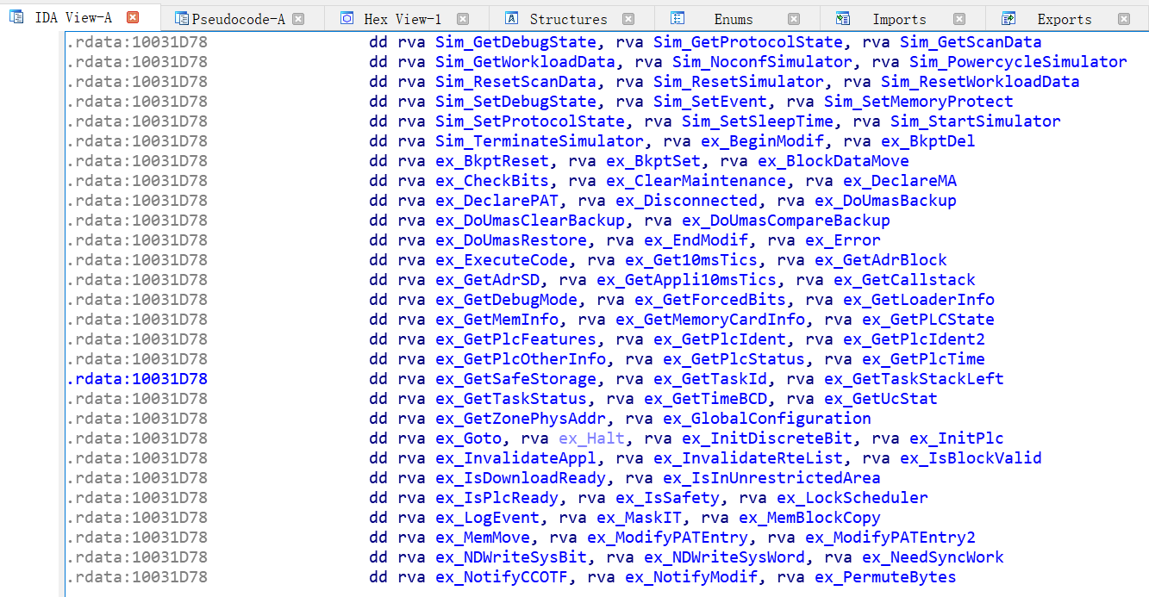Image resolution: width=1149 pixels, height=597 pixels.
Task: Click the Structures tab icon
Action: [x=511, y=18]
